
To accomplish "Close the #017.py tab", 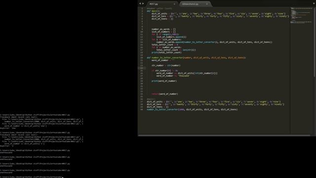I will pos(174,4).
